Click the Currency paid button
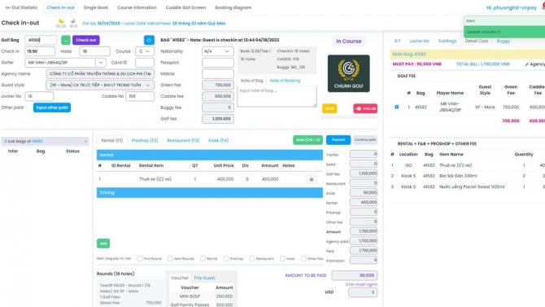The width and height of the screenshot is (545, 307). click(365, 140)
